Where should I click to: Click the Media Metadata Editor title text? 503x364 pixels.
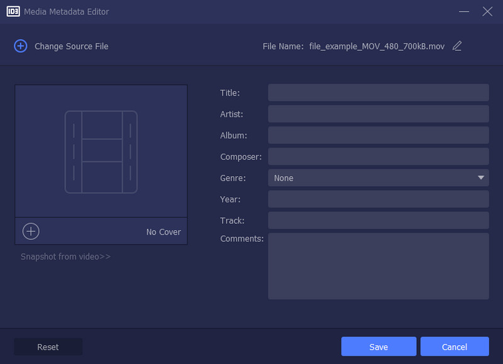click(x=65, y=11)
